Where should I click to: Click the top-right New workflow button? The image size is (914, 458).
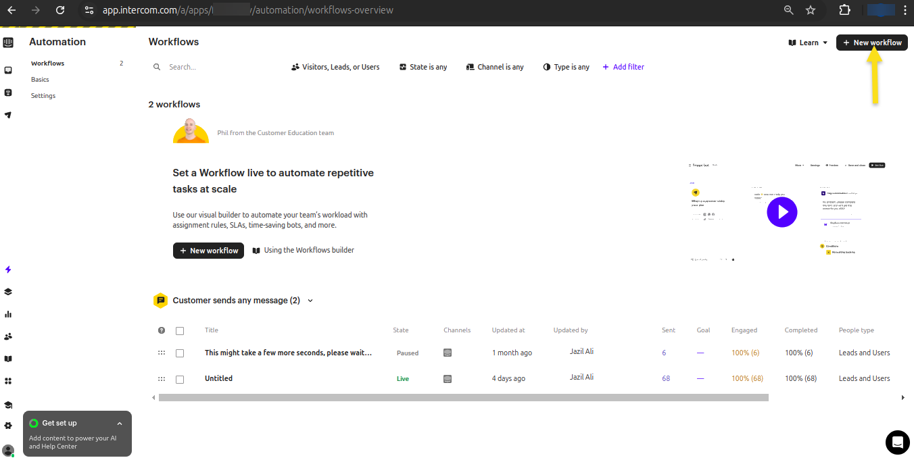(872, 43)
